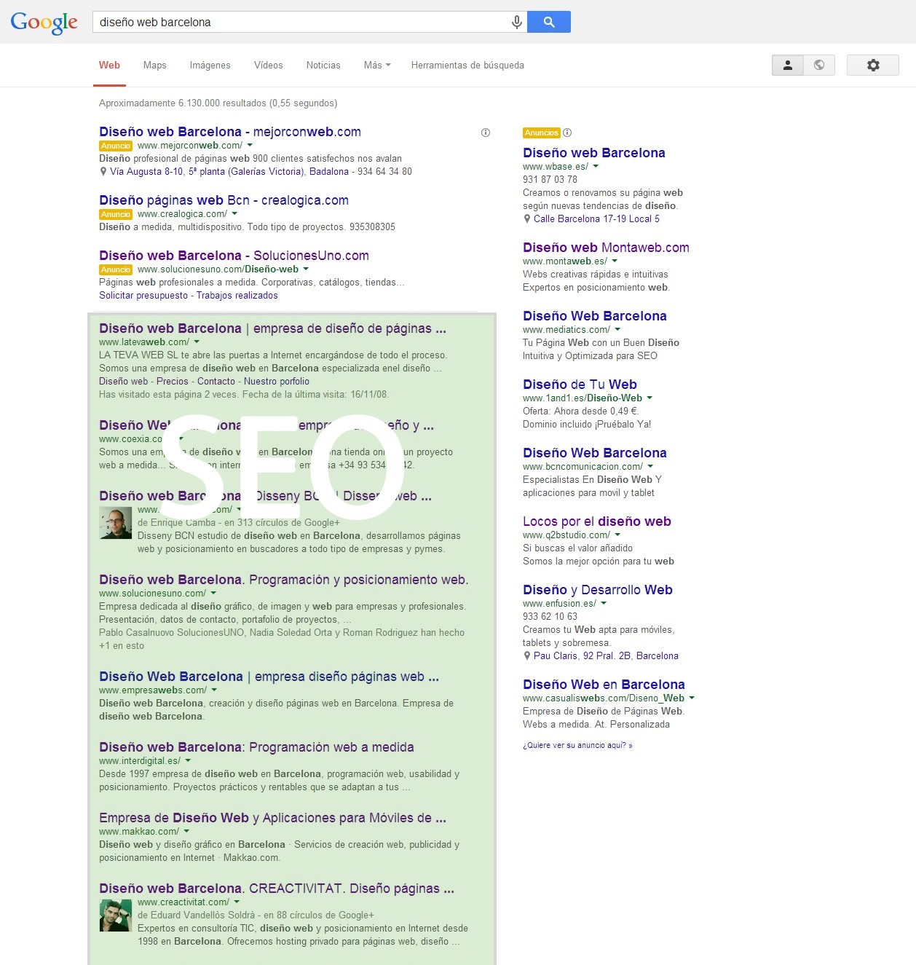
Task: Open CREACTIVITAT Diseño páginas result
Action: click(x=277, y=889)
